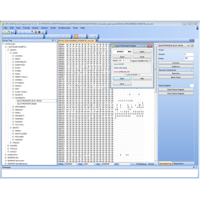200x200 pixels.
Task: Pin the Device Tree panel
Action: pos(53,40)
